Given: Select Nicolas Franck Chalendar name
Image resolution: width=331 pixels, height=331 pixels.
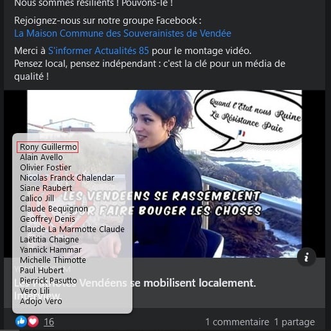Looking at the screenshot, I should click(67, 178).
